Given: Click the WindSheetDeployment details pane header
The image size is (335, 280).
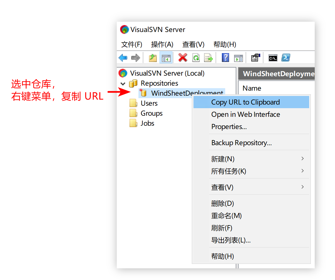Looking at the screenshot, I should click(x=277, y=74).
